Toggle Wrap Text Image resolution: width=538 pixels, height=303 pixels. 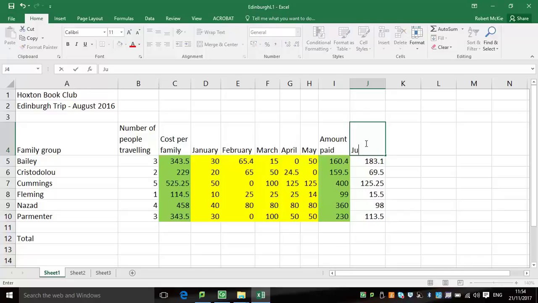(x=211, y=32)
